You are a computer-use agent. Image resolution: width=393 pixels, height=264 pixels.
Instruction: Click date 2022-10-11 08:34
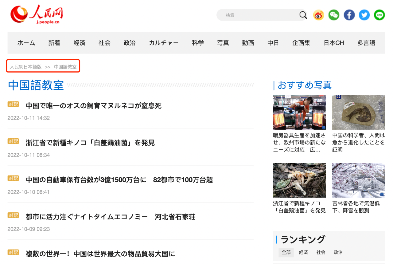29,155
